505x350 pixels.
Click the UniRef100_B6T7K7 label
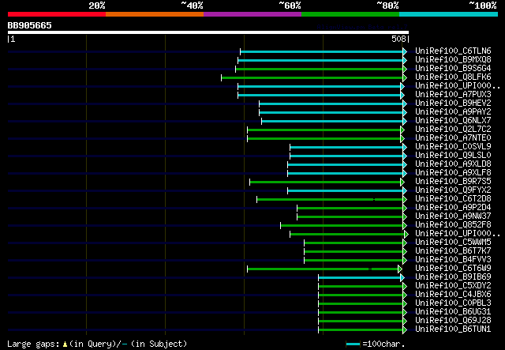click(453, 251)
